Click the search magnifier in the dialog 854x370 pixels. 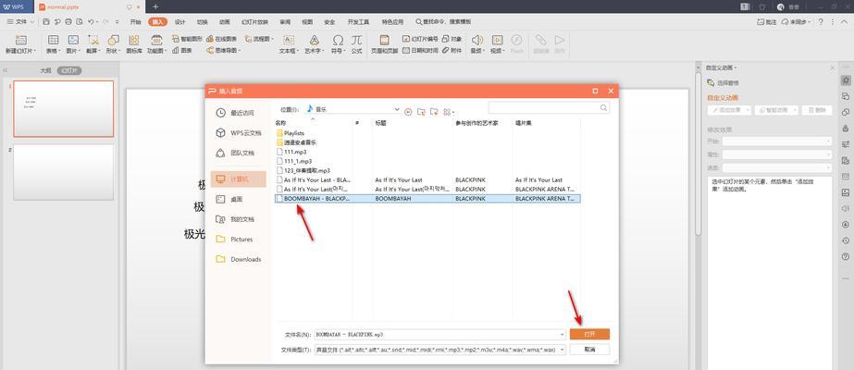coord(603,107)
